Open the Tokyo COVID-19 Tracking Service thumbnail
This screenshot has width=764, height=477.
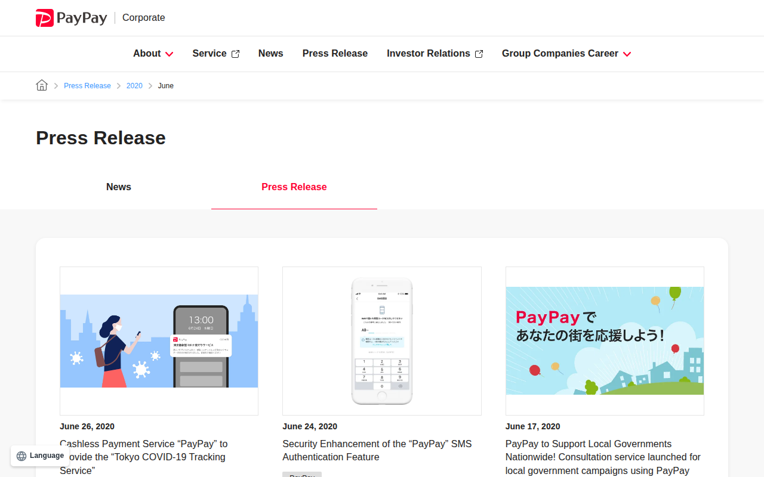point(159,341)
